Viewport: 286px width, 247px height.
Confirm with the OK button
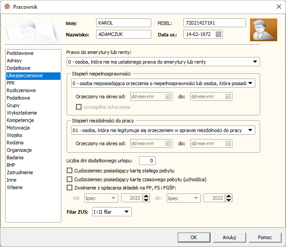coord(194,237)
